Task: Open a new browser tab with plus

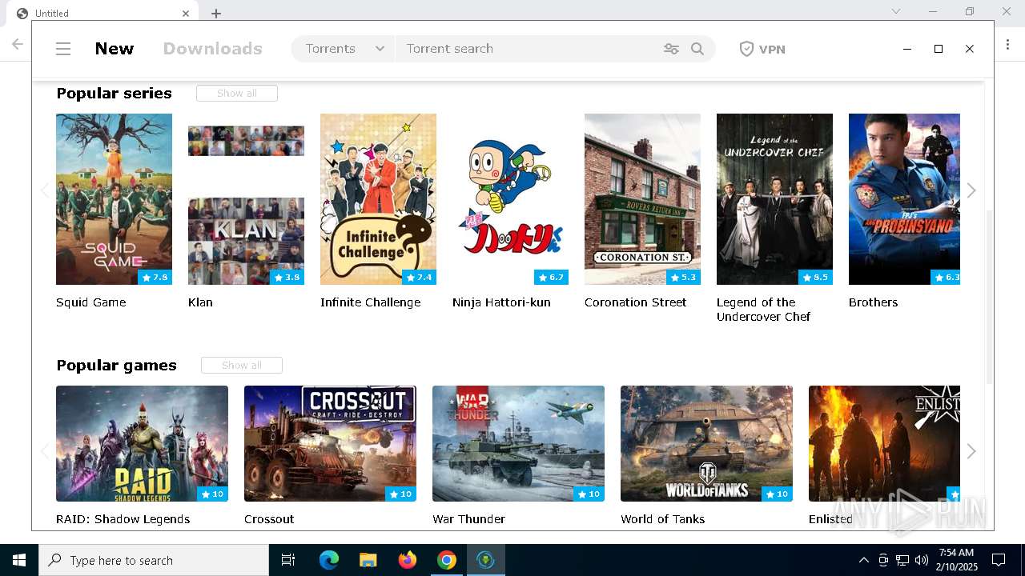Action: point(216,14)
